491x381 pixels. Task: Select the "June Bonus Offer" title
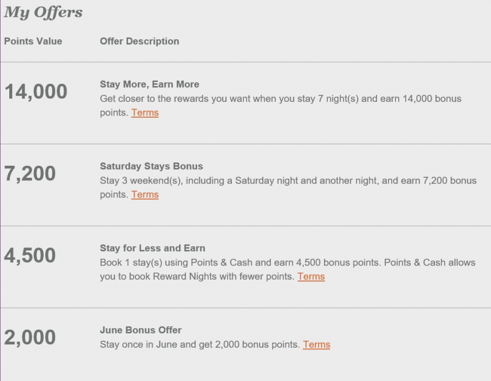tap(141, 330)
